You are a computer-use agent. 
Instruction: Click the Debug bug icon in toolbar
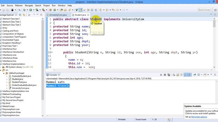pyautogui.click(x=24, y=10)
